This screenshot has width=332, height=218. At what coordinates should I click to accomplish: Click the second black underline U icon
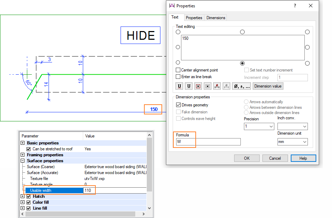point(189,86)
